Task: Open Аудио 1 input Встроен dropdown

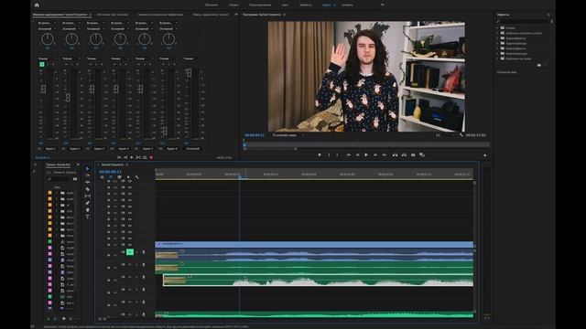Action: tap(47, 23)
